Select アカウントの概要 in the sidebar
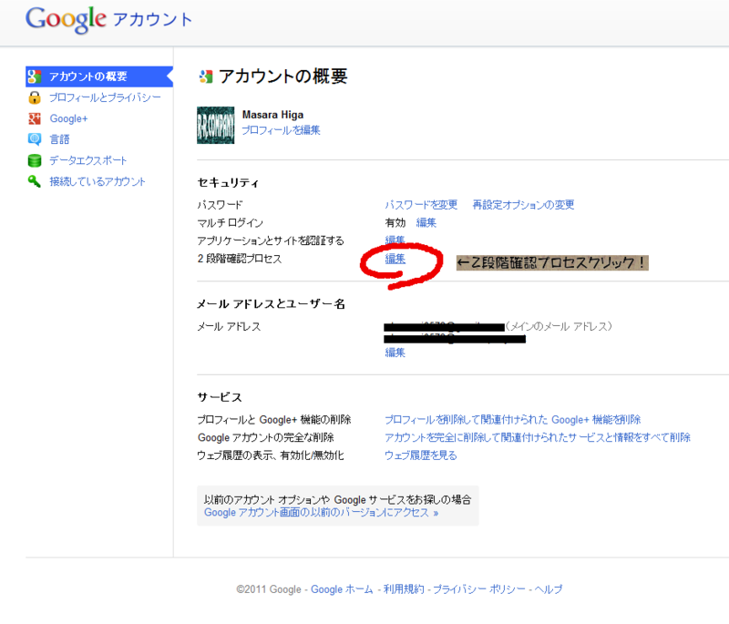The image size is (729, 624). coord(98,77)
